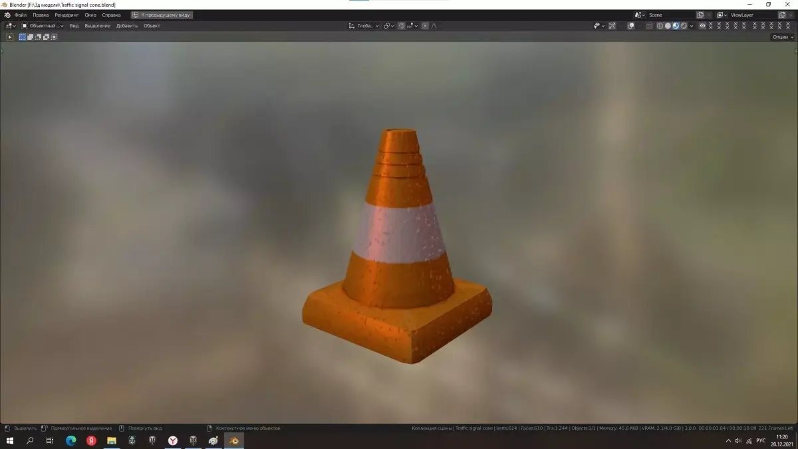This screenshot has width=798, height=449.
Task: Select the Box Select tool icon
Action: pyautogui.click(x=22, y=37)
